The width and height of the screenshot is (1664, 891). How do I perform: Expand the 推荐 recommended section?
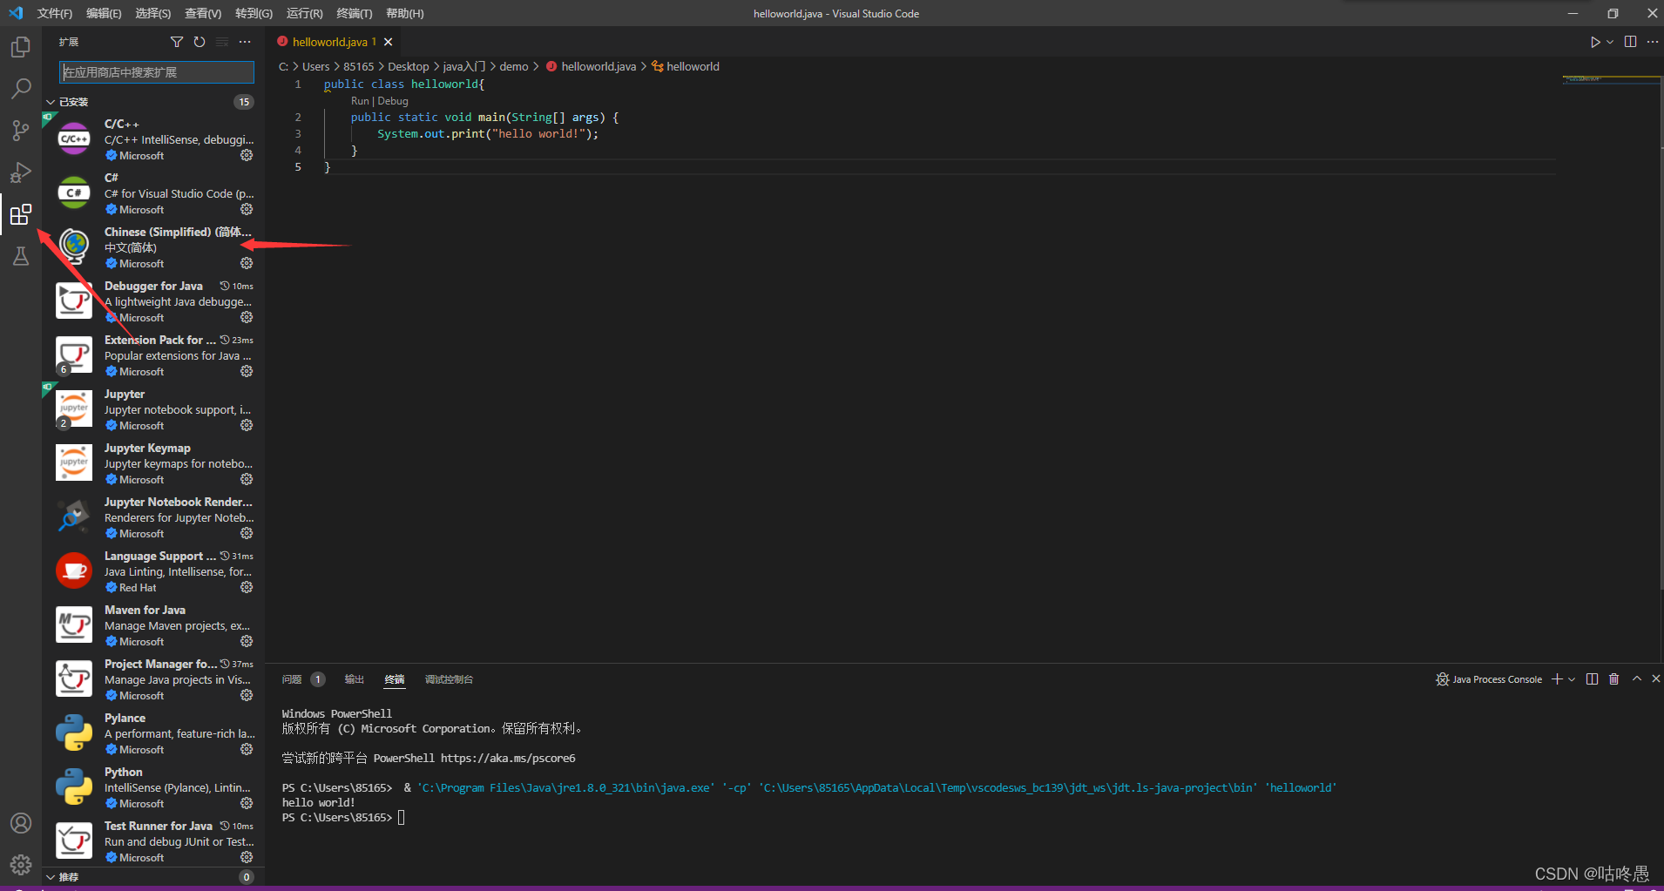coord(68,877)
